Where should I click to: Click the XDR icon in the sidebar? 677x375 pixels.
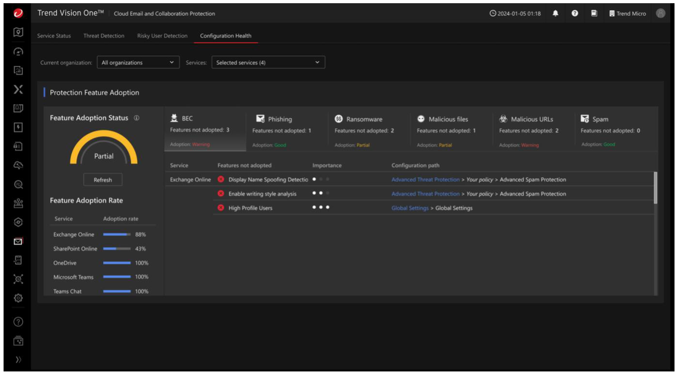click(x=18, y=89)
